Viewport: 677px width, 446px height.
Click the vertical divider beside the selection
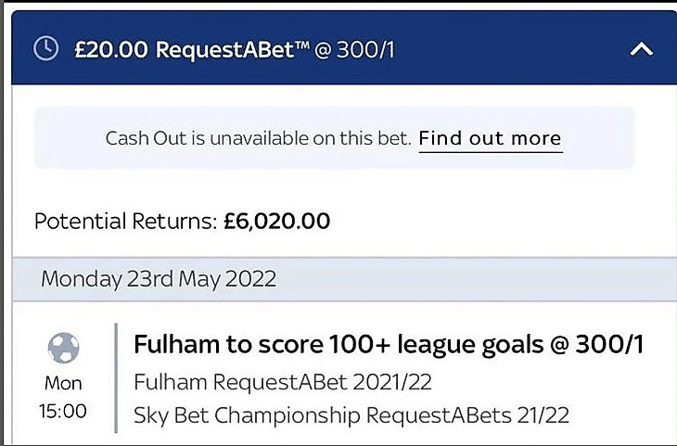[x=116, y=378]
